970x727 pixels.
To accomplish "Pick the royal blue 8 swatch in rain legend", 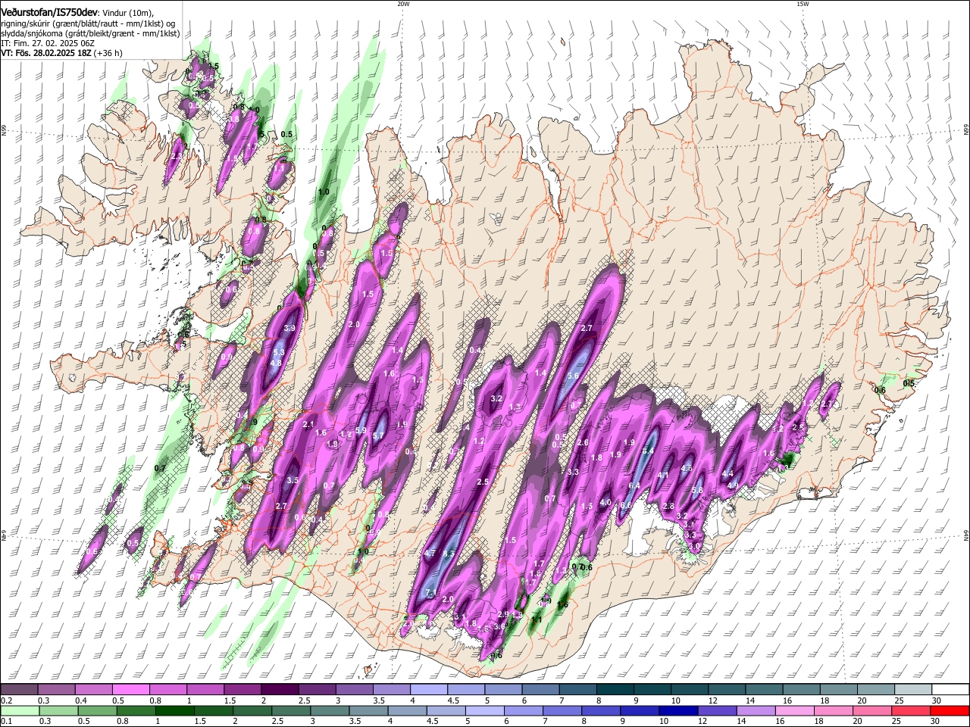I will pyautogui.click(x=601, y=710).
